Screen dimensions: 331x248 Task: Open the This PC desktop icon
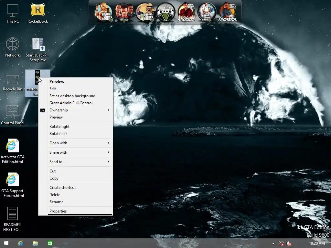click(13, 14)
